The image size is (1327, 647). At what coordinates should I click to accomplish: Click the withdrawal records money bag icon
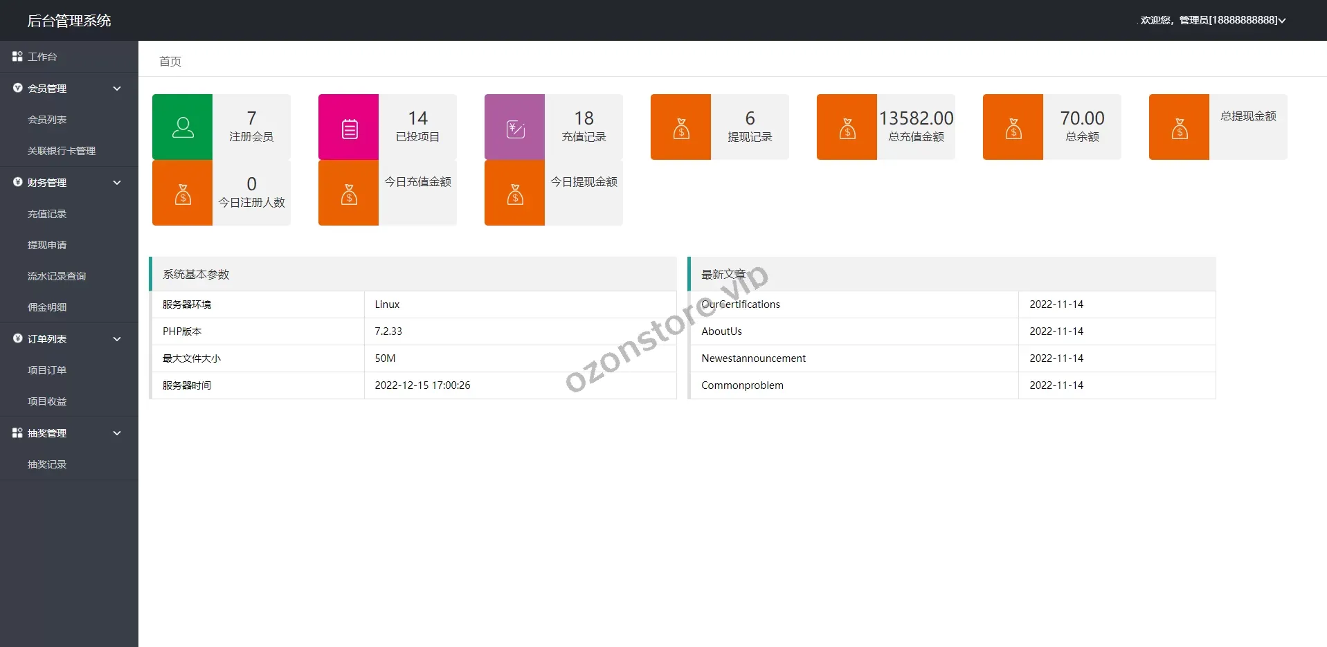(x=681, y=129)
